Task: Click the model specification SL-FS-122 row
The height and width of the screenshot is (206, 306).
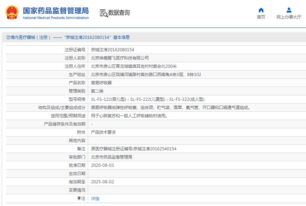Action: [156, 99]
